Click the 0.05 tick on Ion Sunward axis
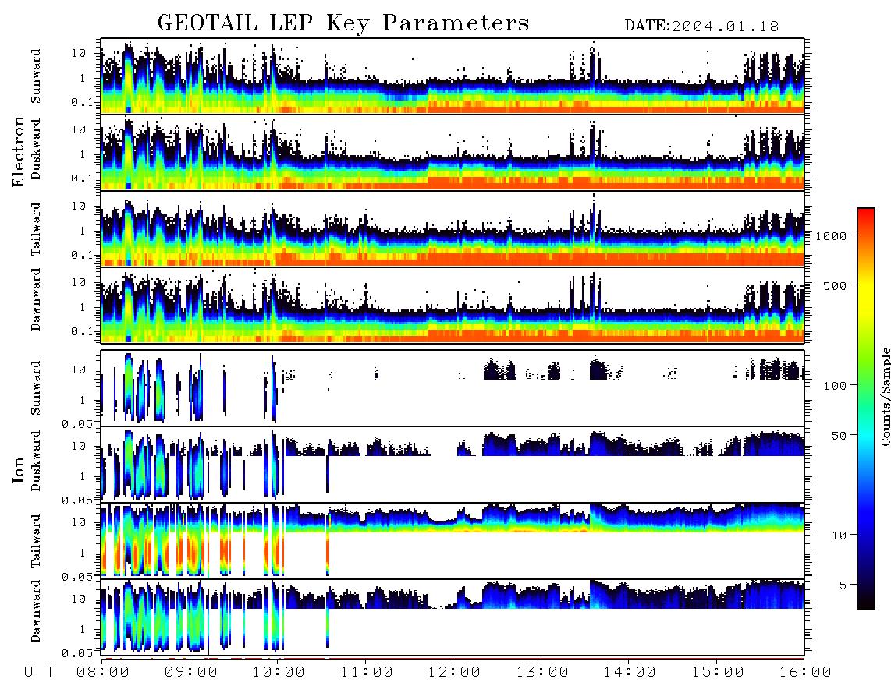The width and height of the screenshot is (891, 686). (78, 423)
